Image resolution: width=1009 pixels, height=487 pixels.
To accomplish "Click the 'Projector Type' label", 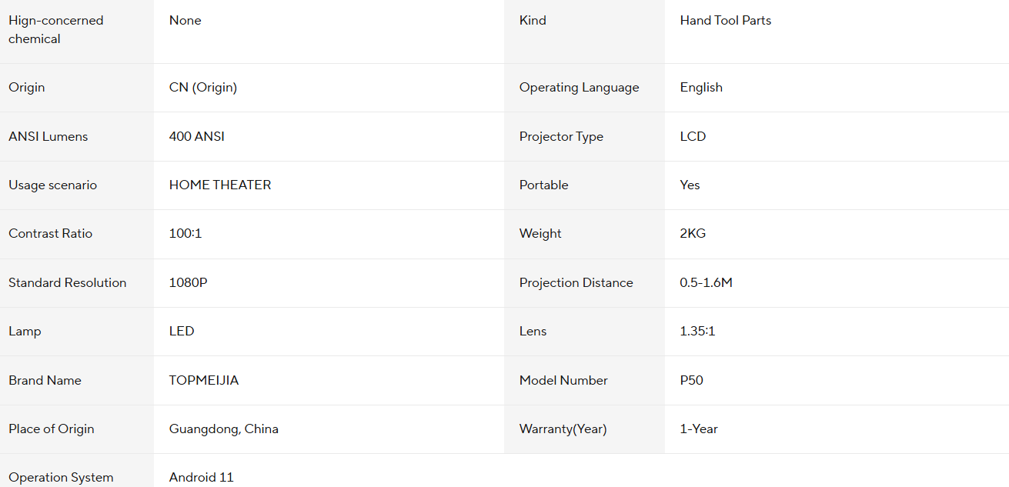I will point(561,136).
